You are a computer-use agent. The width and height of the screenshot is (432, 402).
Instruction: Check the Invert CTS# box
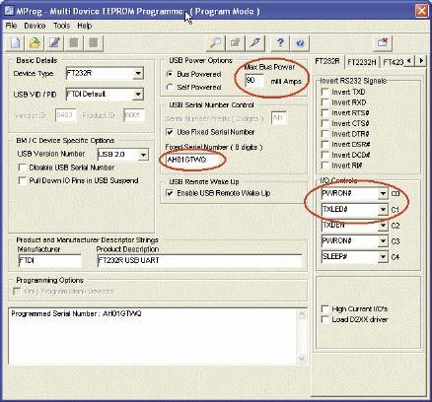(x=324, y=123)
